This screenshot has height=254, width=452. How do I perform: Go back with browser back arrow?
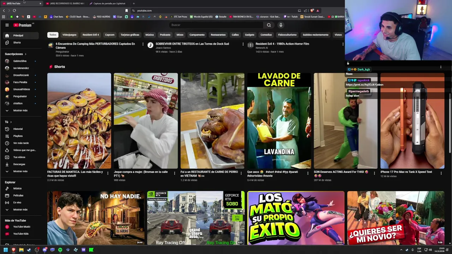4,11
